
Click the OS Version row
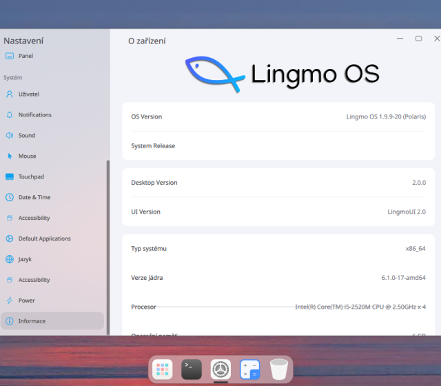coord(278,116)
